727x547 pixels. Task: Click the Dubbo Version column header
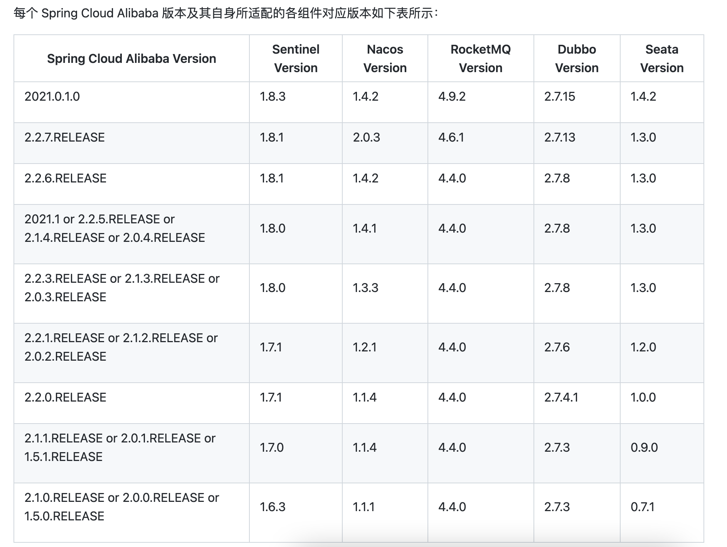click(577, 59)
